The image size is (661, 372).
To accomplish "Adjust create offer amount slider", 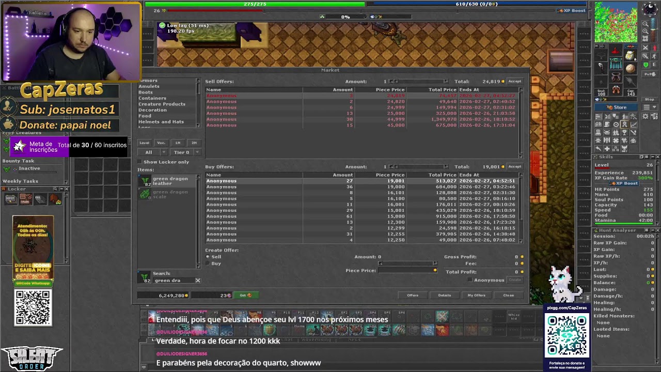I will [408, 263].
